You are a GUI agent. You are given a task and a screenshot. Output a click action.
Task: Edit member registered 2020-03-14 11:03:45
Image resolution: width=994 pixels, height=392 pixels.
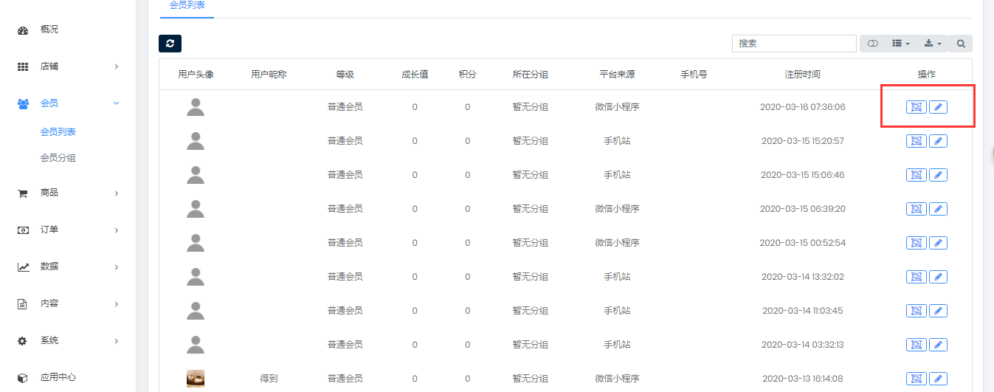click(938, 311)
